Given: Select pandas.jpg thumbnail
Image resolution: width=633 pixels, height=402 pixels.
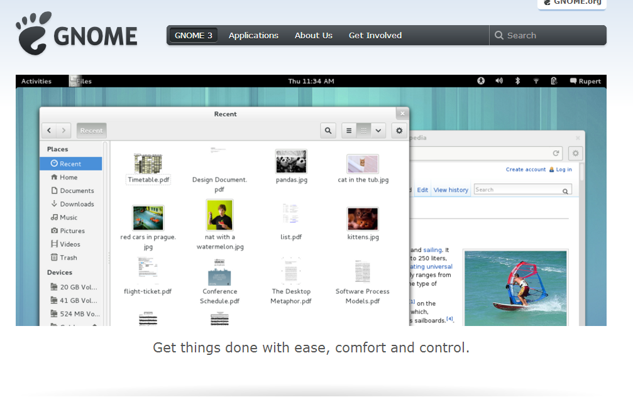Looking at the screenshot, I should (291, 161).
